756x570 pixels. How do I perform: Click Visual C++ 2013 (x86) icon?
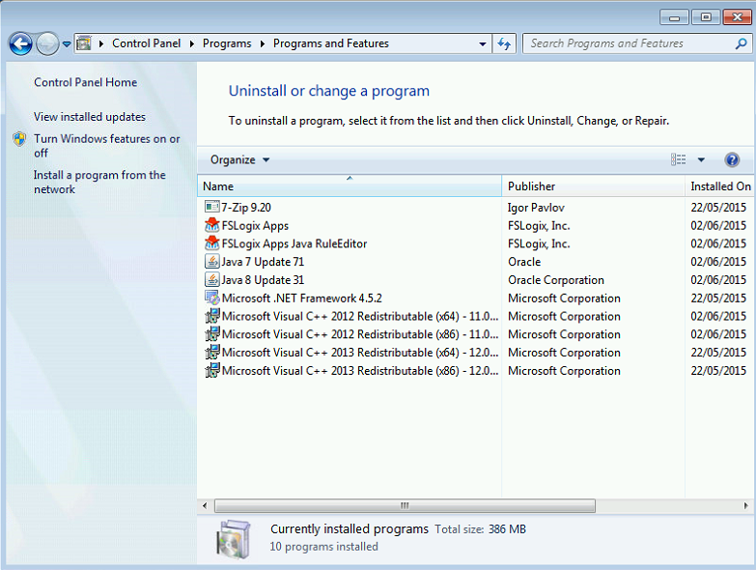point(211,370)
